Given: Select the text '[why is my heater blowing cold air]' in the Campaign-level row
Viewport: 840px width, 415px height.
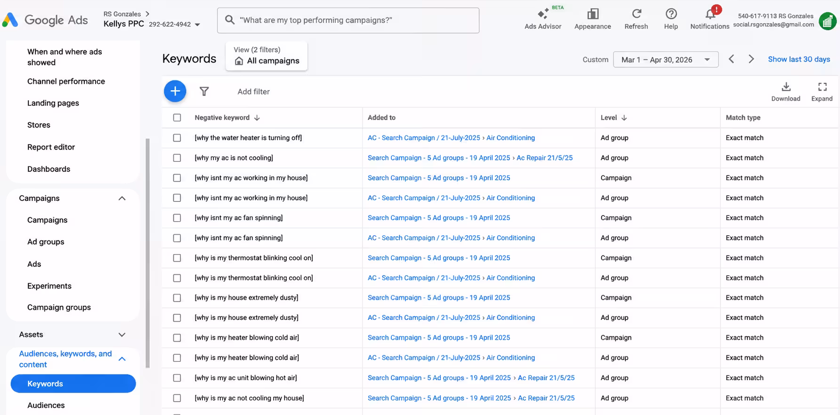Looking at the screenshot, I should [247, 338].
